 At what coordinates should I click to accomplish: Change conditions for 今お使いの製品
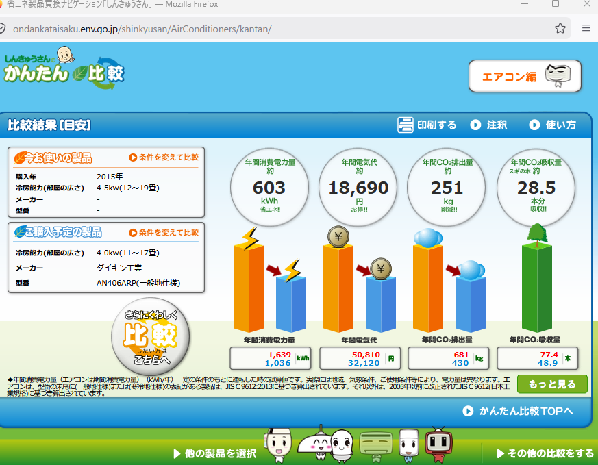tap(164, 157)
